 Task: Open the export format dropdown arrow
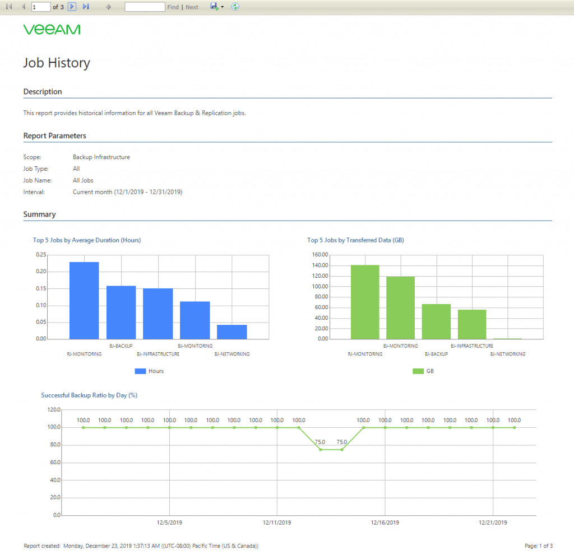[x=222, y=7]
